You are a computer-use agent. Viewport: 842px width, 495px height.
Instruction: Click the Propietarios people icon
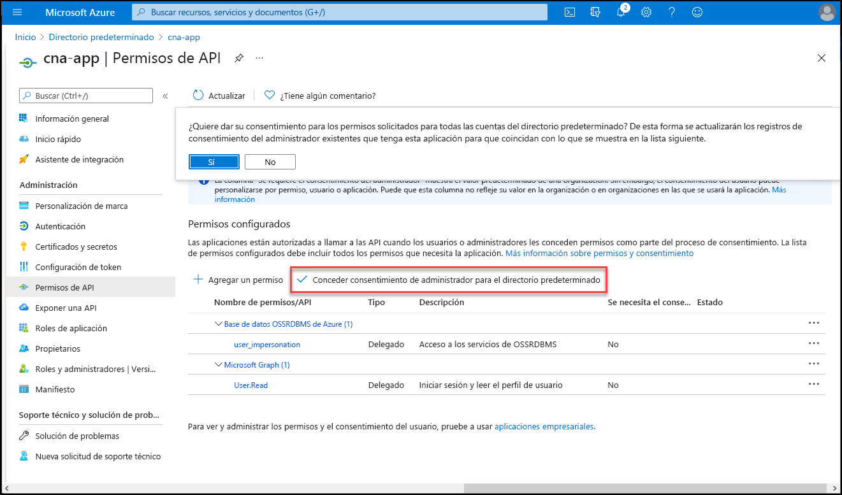(x=24, y=348)
